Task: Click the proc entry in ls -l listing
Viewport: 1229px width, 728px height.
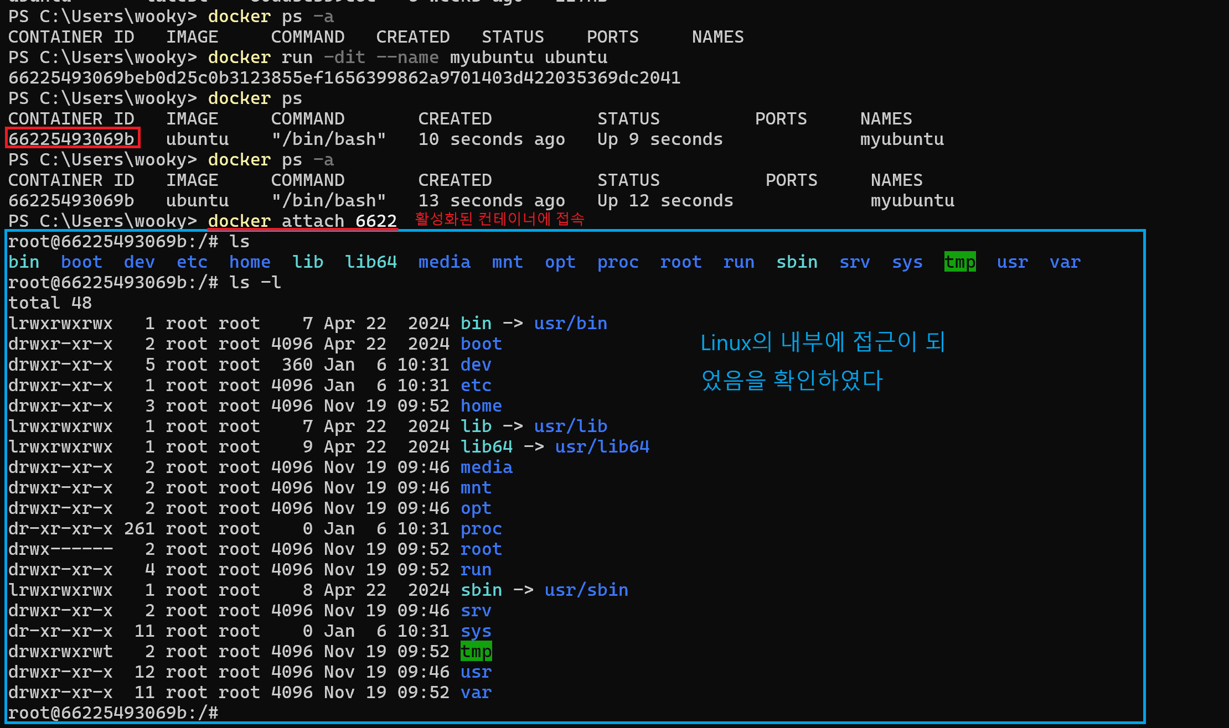Action: pos(481,528)
